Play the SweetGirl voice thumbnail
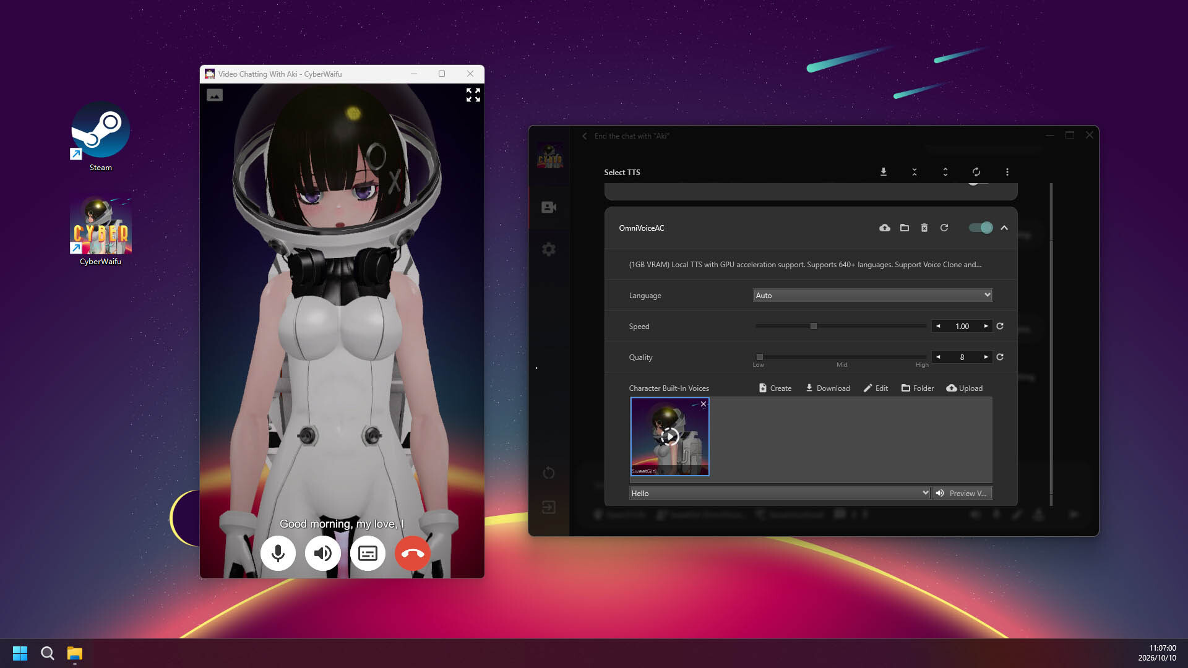The height and width of the screenshot is (668, 1188). (669, 437)
